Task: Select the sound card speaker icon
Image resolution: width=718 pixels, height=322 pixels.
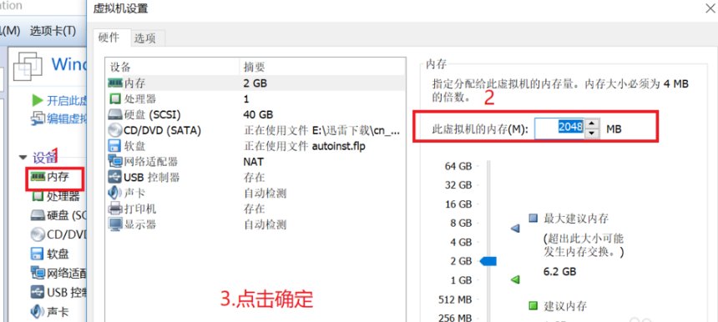Action: pyautogui.click(x=114, y=193)
